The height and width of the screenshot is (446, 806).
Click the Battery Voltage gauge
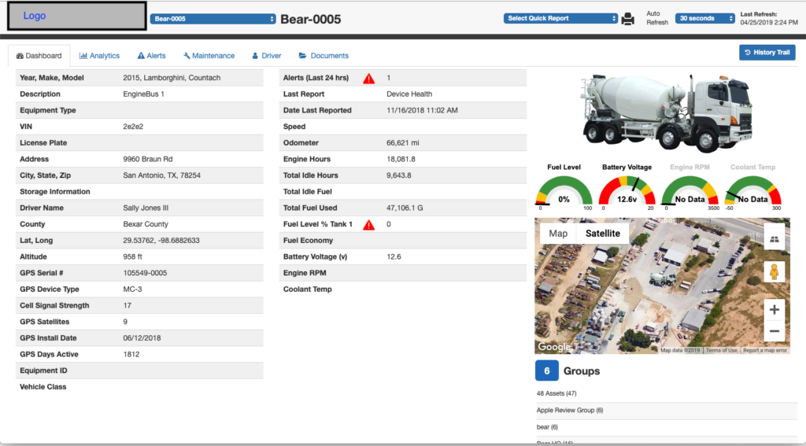point(627,194)
